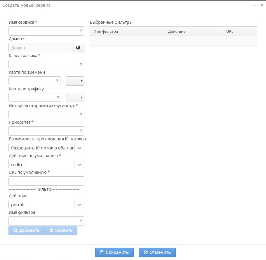
Task: Click the globe icon next to Домен
Action: [x=78, y=48]
